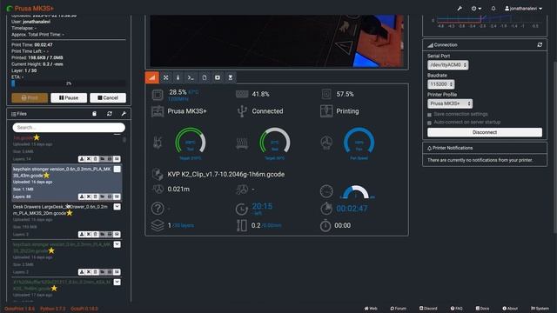Load the Desk Drawers gcode file
Screen dimensions: 557x313
point(103,234)
